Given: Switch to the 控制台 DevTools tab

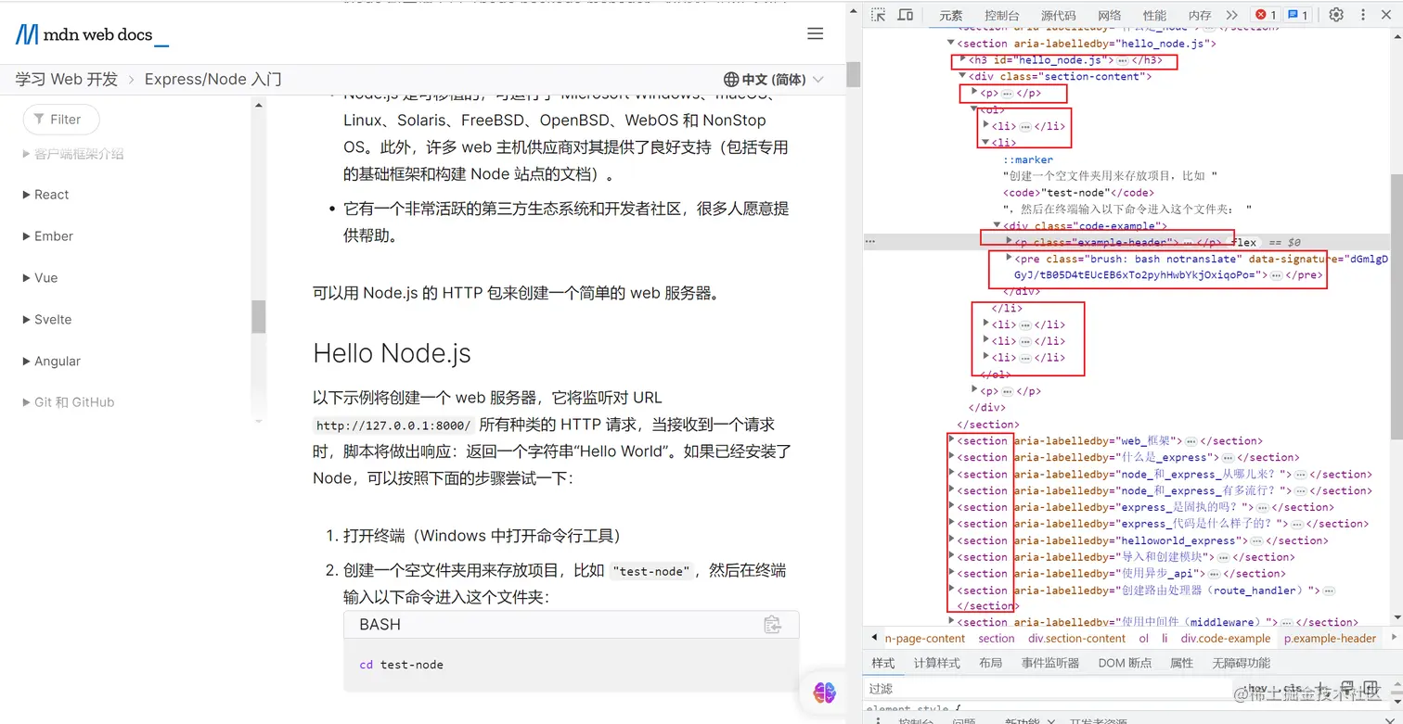Looking at the screenshot, I should coord(1002,15).
